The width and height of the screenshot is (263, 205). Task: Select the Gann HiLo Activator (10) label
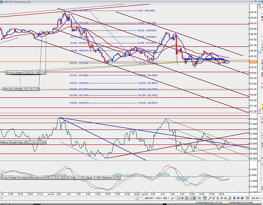coord(21,89)
